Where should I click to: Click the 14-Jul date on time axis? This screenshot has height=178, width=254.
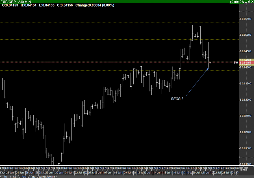pos(158,173)
